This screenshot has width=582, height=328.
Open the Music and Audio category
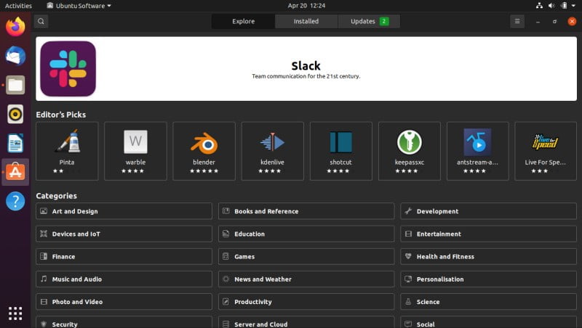(124, 279)
